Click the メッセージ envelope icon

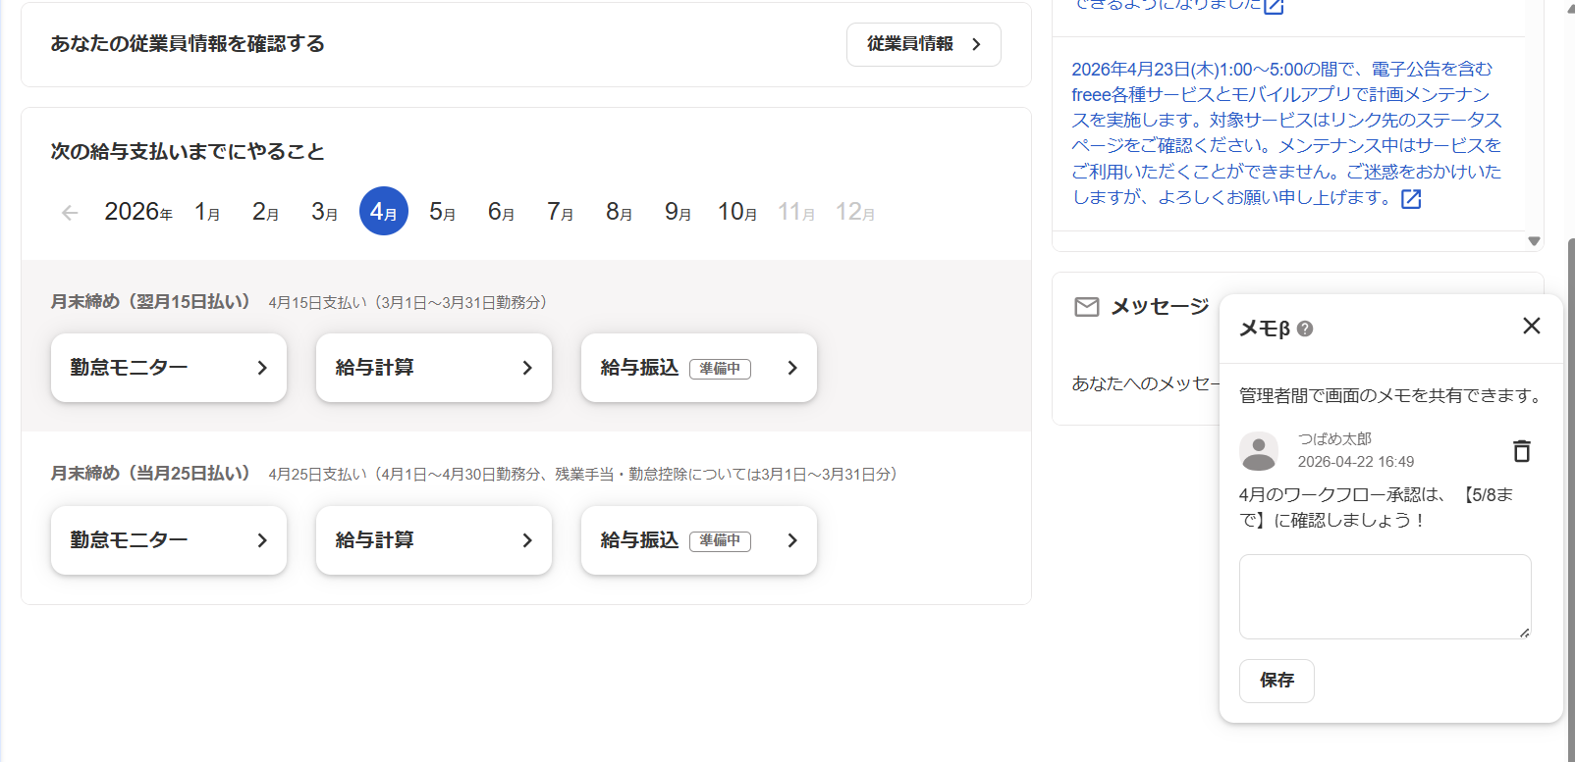click(1087, 307)
